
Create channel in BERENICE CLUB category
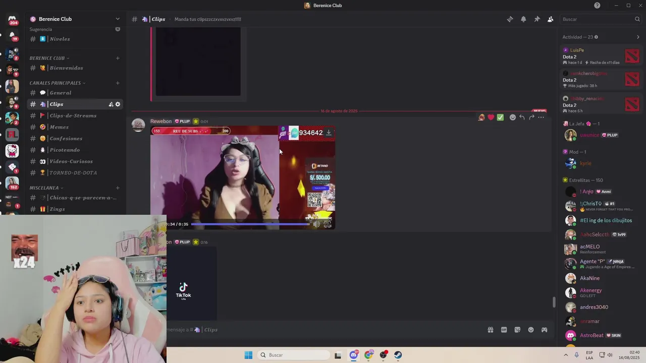(x=118, y=58)
